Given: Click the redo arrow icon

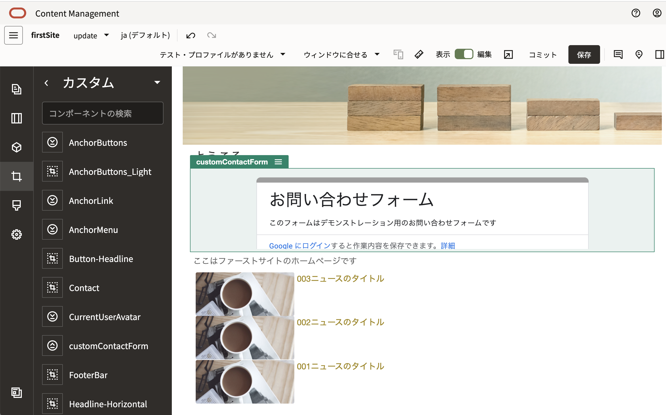Looking at the screenshot, I should (212, 36).
